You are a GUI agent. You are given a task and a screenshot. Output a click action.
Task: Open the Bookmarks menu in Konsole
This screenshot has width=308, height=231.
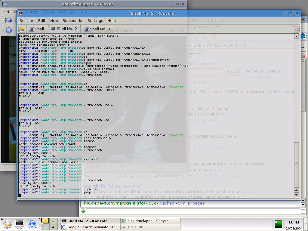click(x=73, y=21)
